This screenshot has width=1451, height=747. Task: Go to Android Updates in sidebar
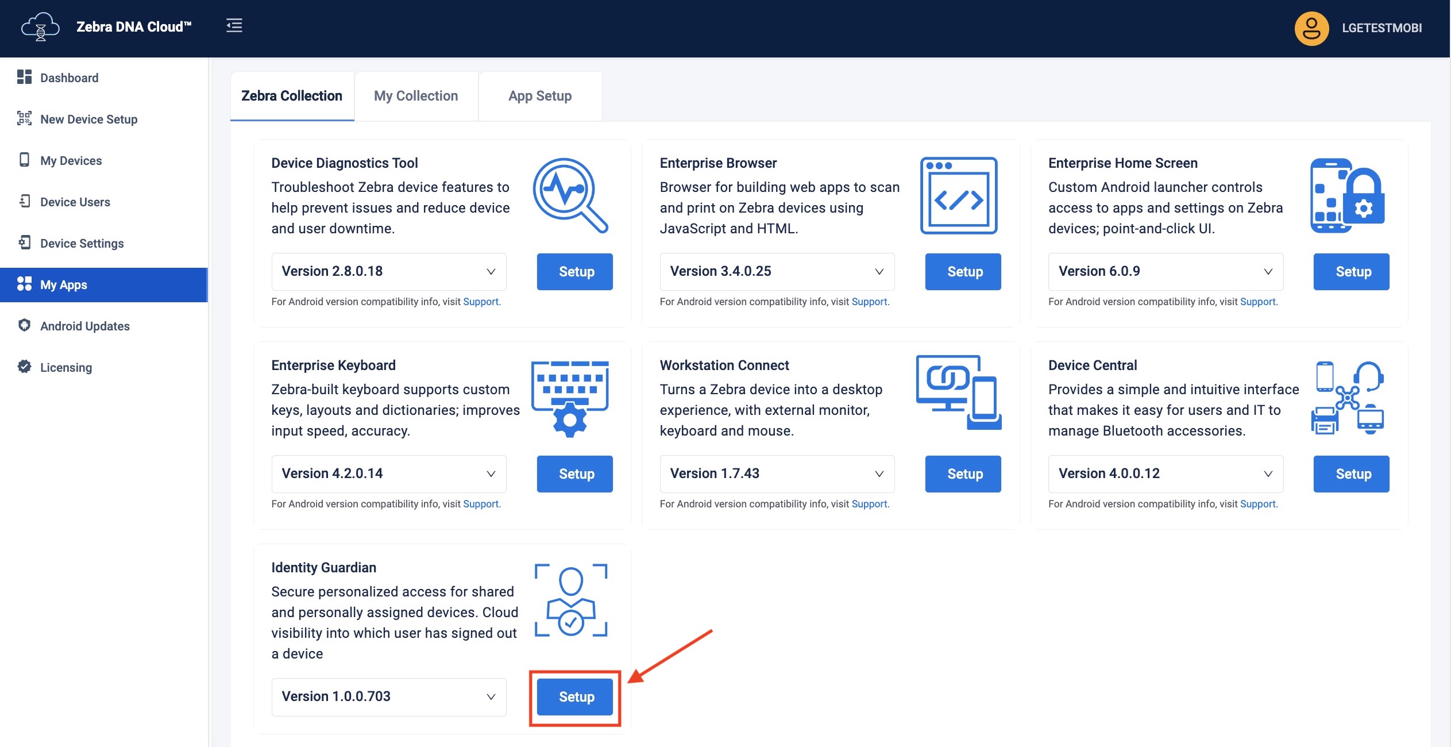pyautogui.click(x=84, y=326)
